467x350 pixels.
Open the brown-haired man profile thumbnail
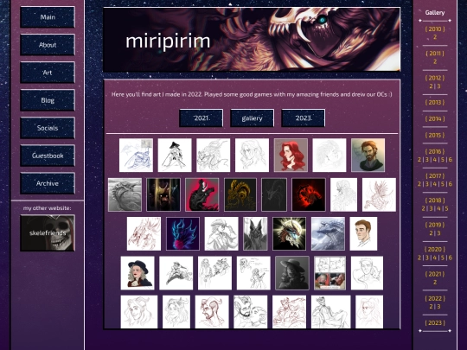[363, 233]
